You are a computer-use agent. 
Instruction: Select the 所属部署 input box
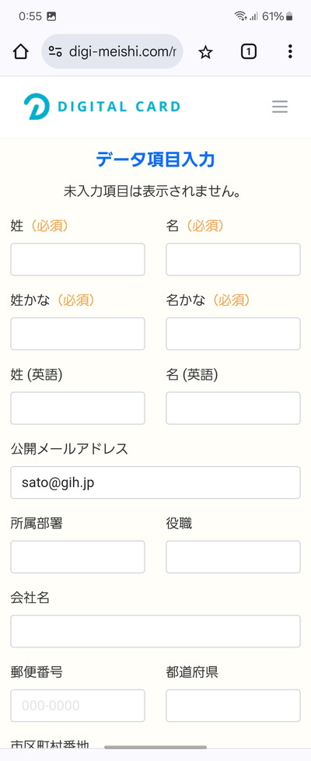click(x=78, y=556)
